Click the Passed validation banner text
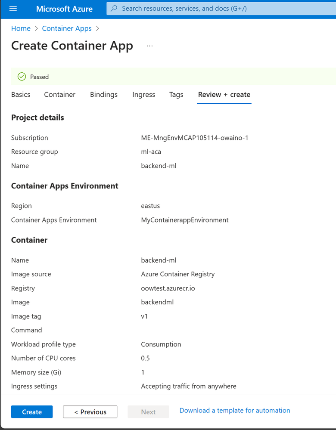The width and height of the screenshot is (336, 430). click(39, 77)
